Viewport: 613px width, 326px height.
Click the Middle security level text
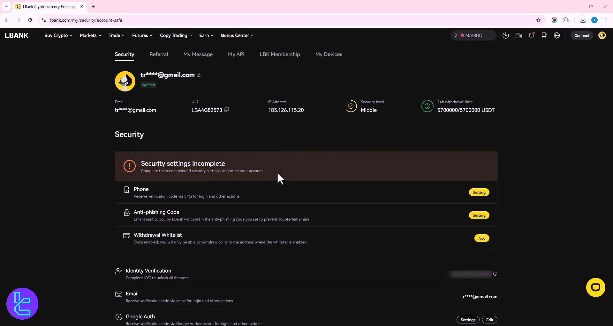point(368,110)
